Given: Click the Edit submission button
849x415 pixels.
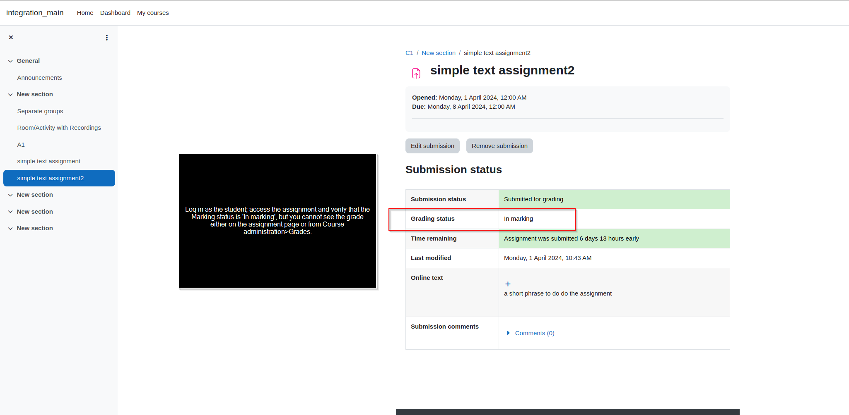Looking at the screenshot, I should pyautogui.click(x=432, y=146).
